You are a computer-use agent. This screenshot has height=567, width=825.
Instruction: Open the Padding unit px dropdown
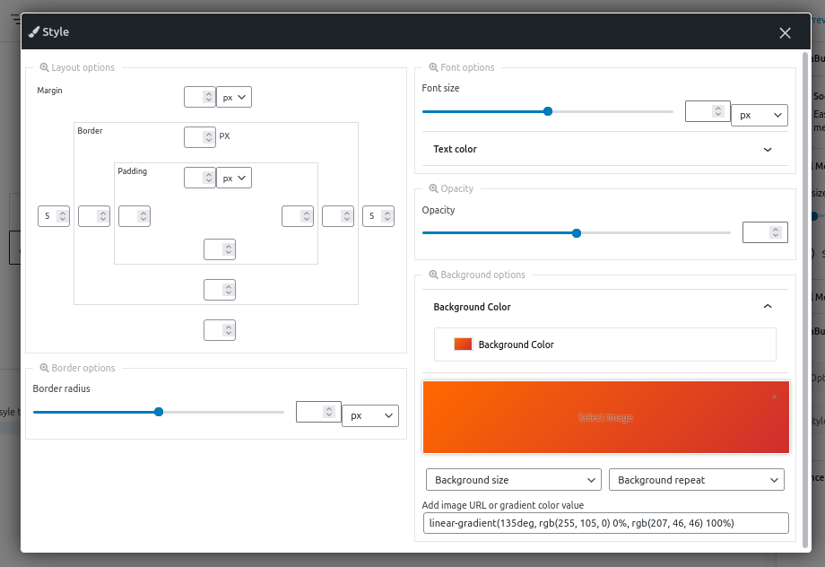click(x=234, y=178)
